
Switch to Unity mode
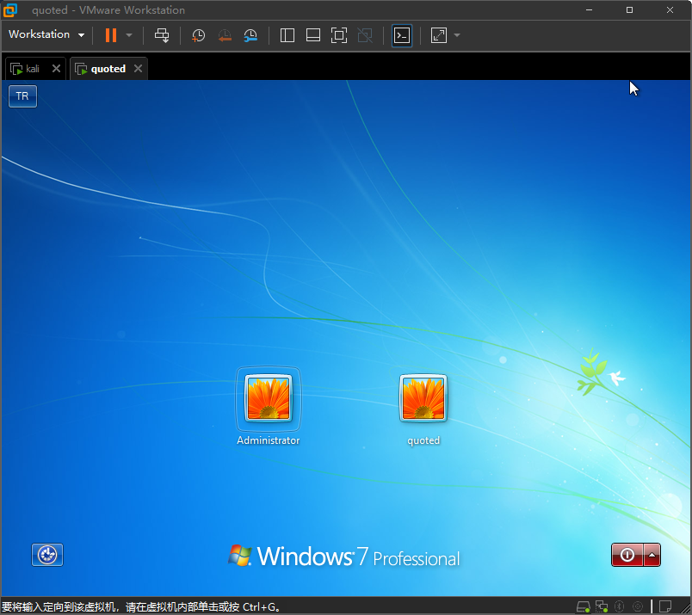[x=365, y=35]
